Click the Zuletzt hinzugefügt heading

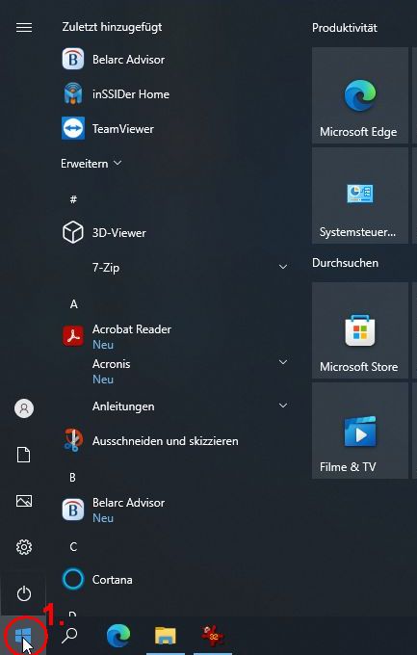pyautogui.click(x=112, y=27)
